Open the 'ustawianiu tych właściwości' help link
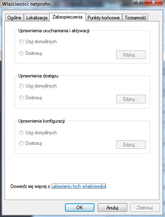The height and width of the screenshot is (217, 165). click(x=79, y=186)
